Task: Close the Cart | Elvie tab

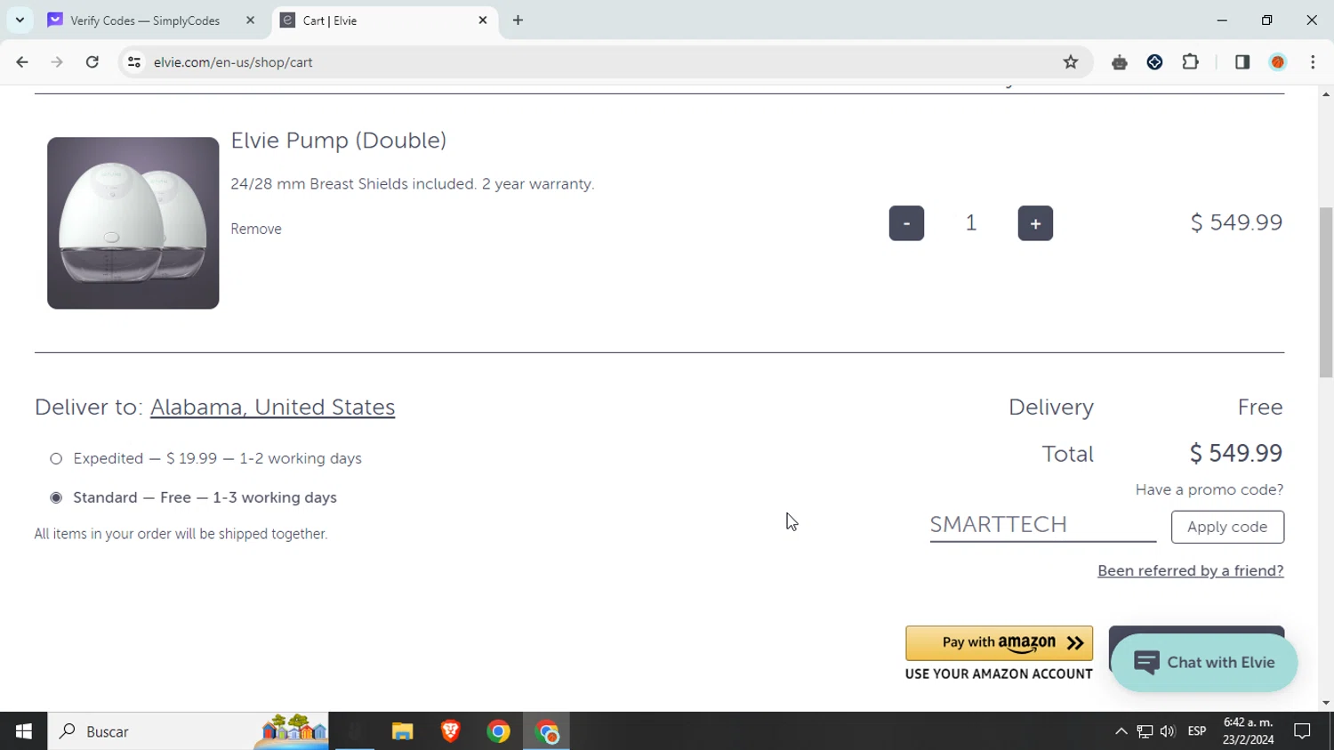Action: pyautogui.click(x=483, y=20)
